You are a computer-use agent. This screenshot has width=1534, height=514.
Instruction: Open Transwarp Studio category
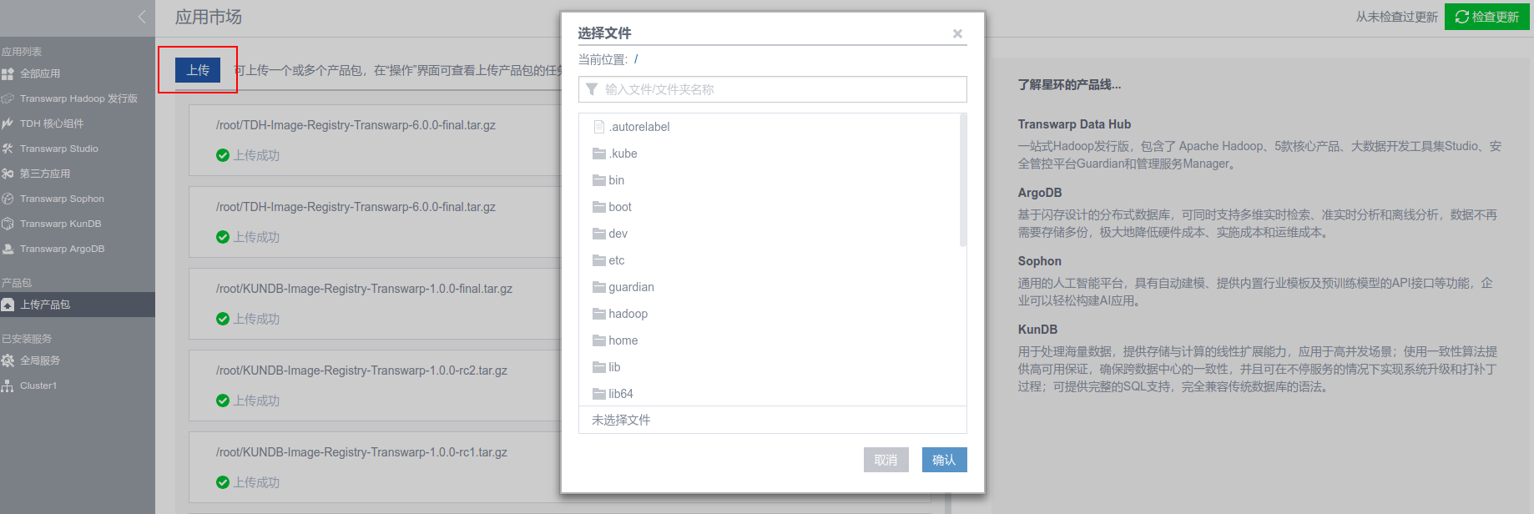point(59,149)
